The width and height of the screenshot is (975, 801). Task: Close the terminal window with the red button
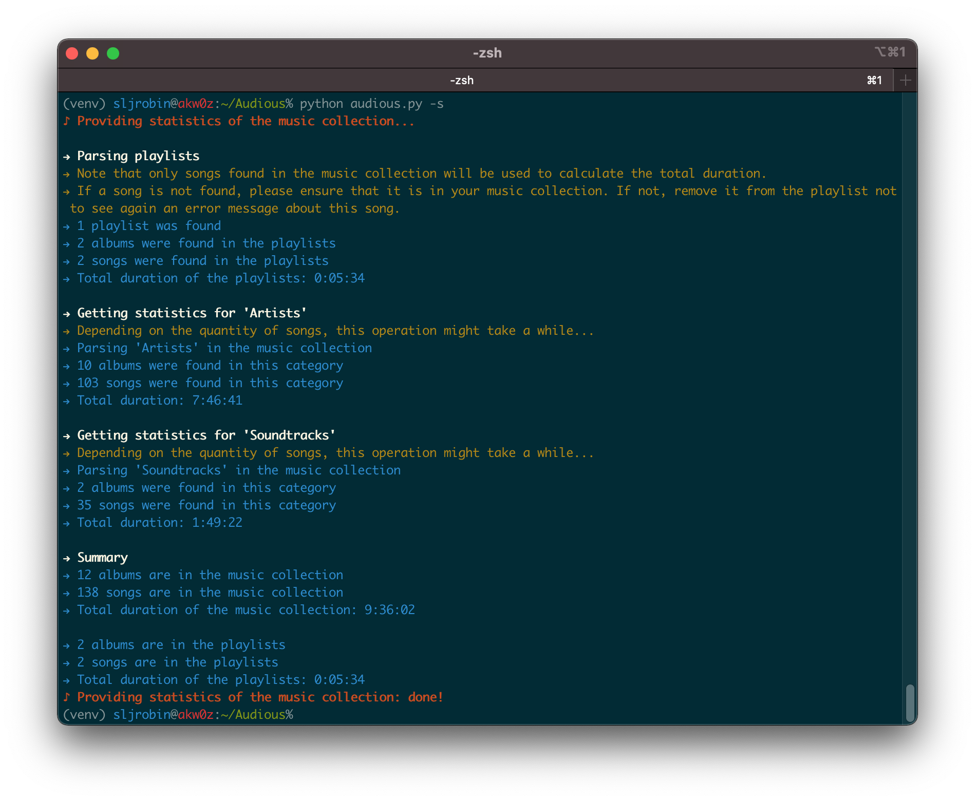(x=72, y=53)
